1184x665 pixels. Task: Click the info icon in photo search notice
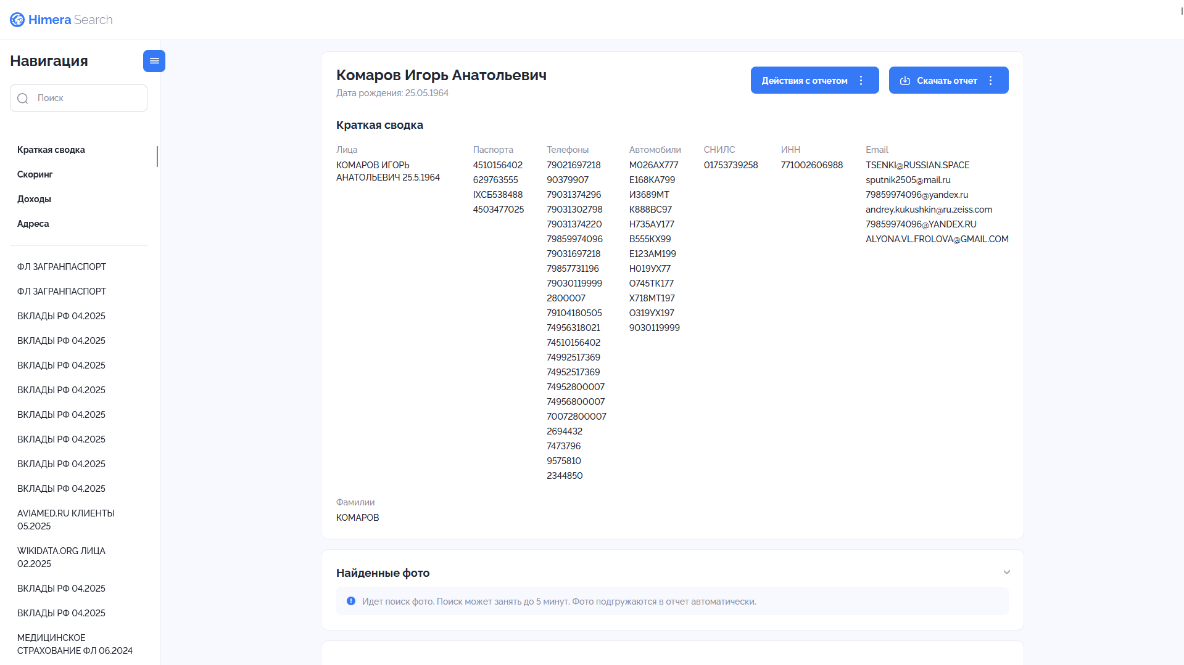coord(351,601)
